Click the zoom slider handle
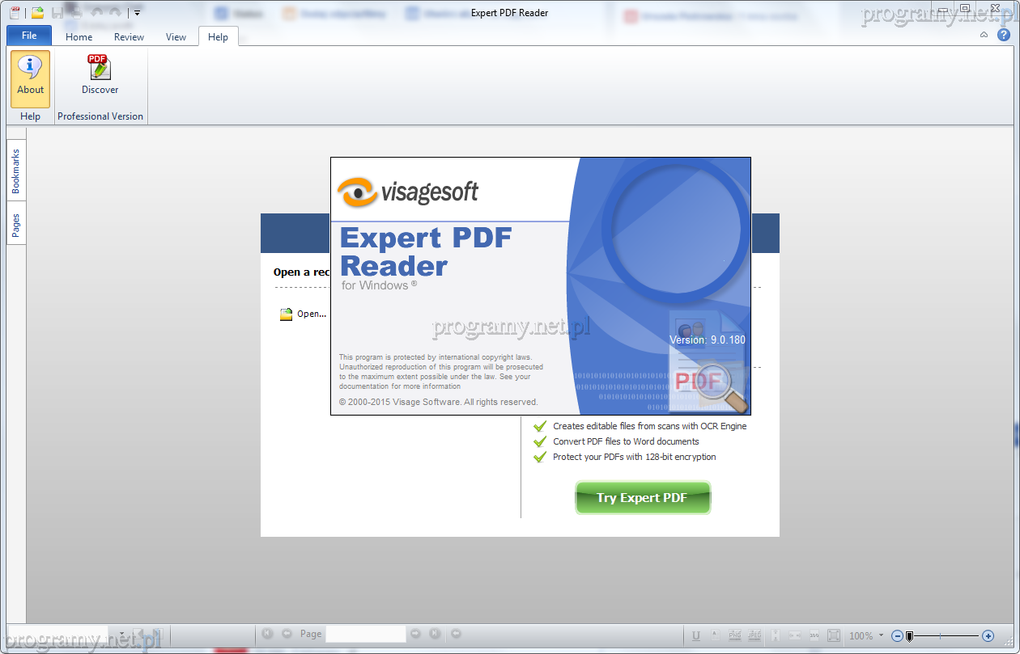 910,636
